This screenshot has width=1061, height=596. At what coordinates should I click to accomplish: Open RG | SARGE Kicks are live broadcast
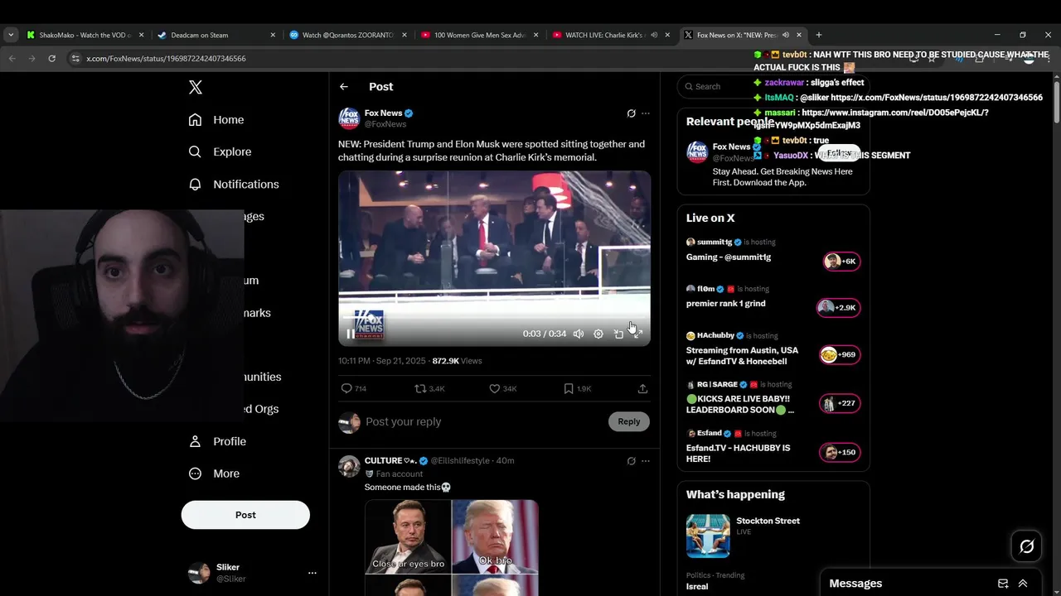[x=773, y=398]
